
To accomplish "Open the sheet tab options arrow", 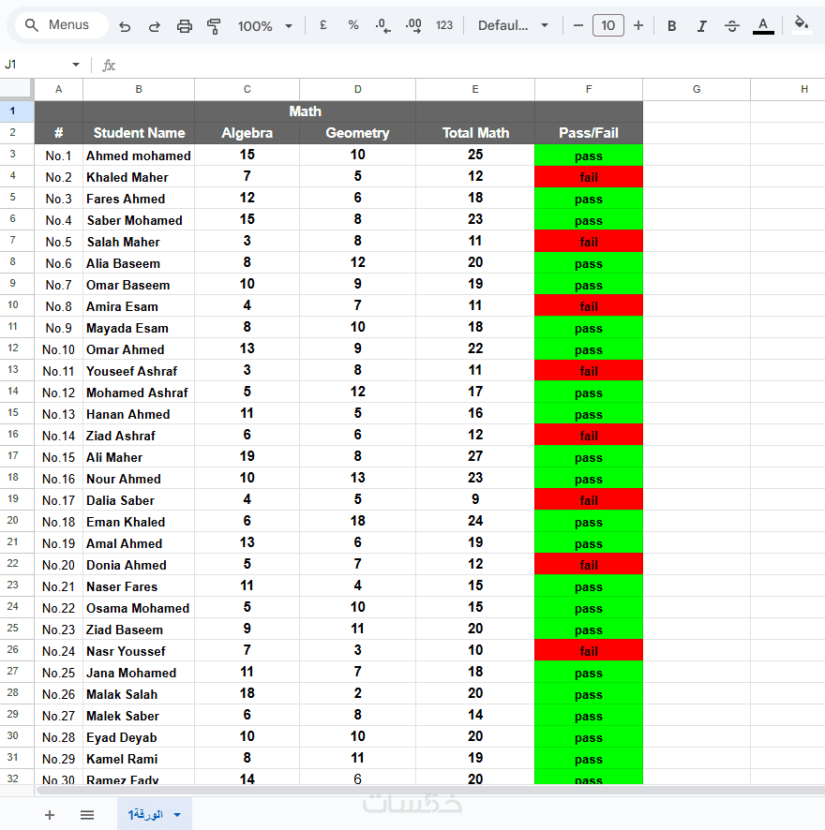I will tap(177, 815).
